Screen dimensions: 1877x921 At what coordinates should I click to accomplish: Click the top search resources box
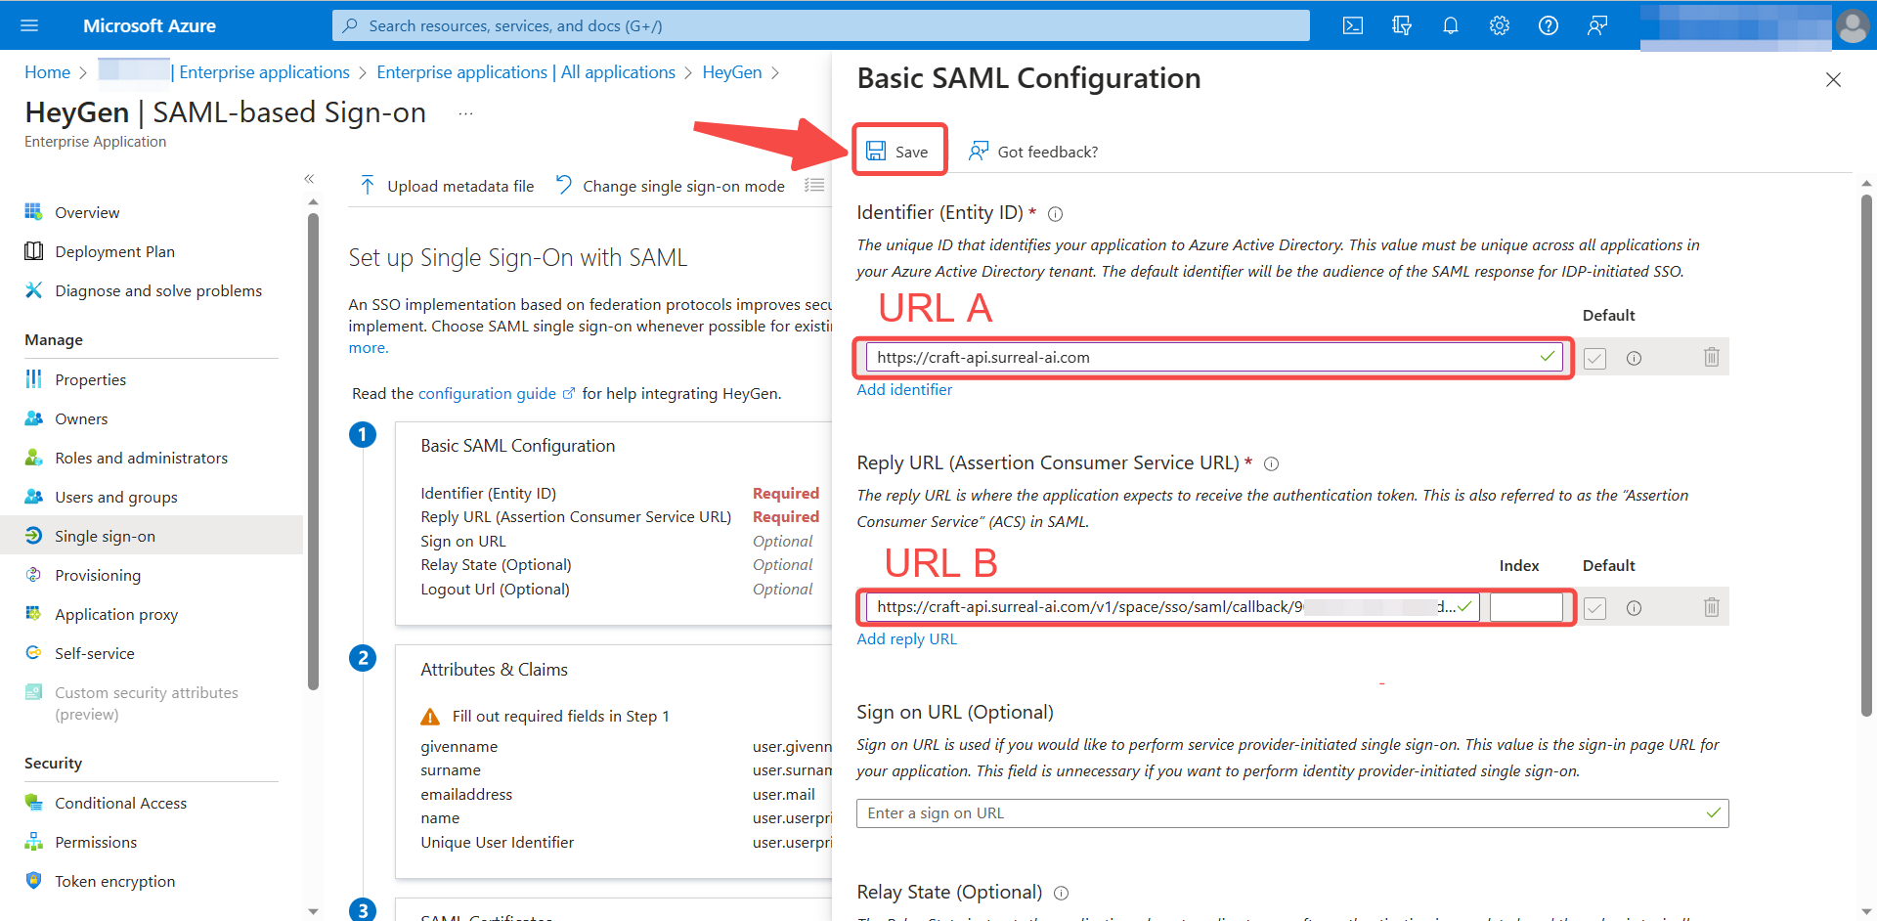(x=821, y=25)
